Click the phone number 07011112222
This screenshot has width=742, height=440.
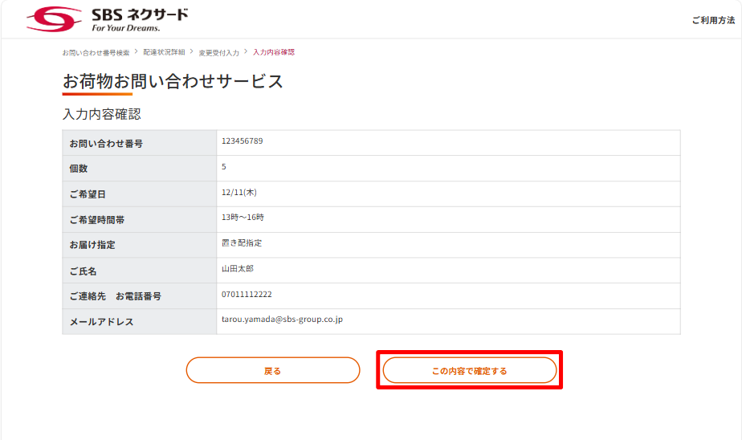(247, 295)
